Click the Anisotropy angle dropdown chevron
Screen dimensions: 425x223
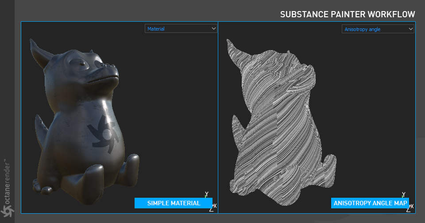point(411,29)
